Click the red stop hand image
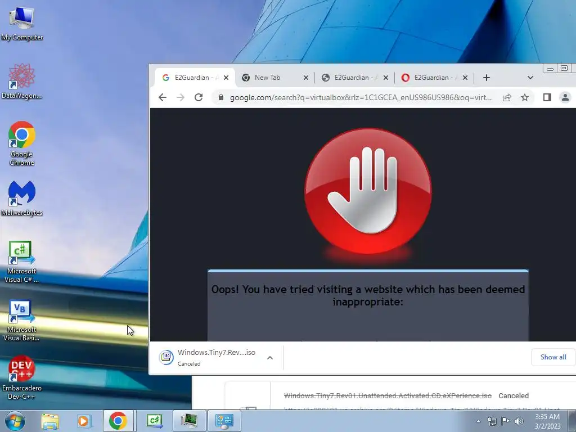Screen dimensions: 576x432 [368, 191]
